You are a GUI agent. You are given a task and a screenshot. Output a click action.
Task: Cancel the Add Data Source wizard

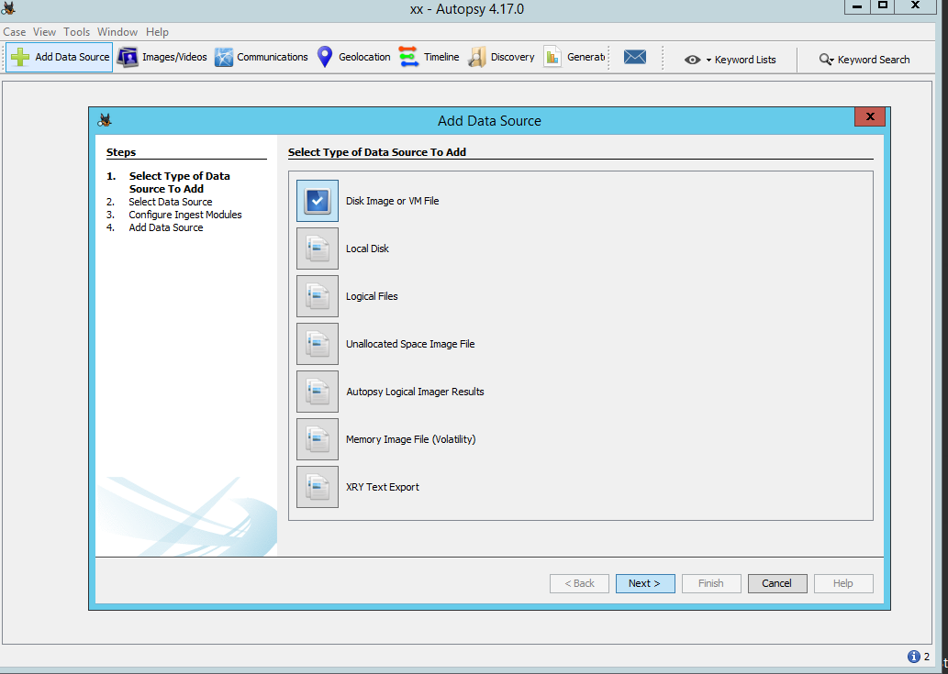[776, 583]
